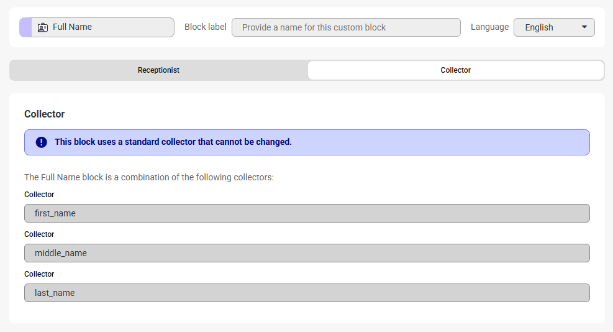This screenshot has width=613, height=332.
Task: Click the blue exclamation info icon
Action: coord(42,142)
